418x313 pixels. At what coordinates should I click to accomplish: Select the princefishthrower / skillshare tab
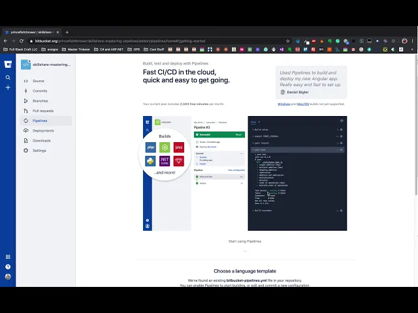click(x=31, y=32)
